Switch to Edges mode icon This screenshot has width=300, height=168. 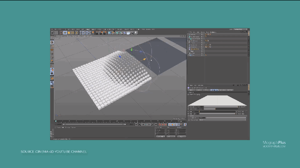click(52, 57)
